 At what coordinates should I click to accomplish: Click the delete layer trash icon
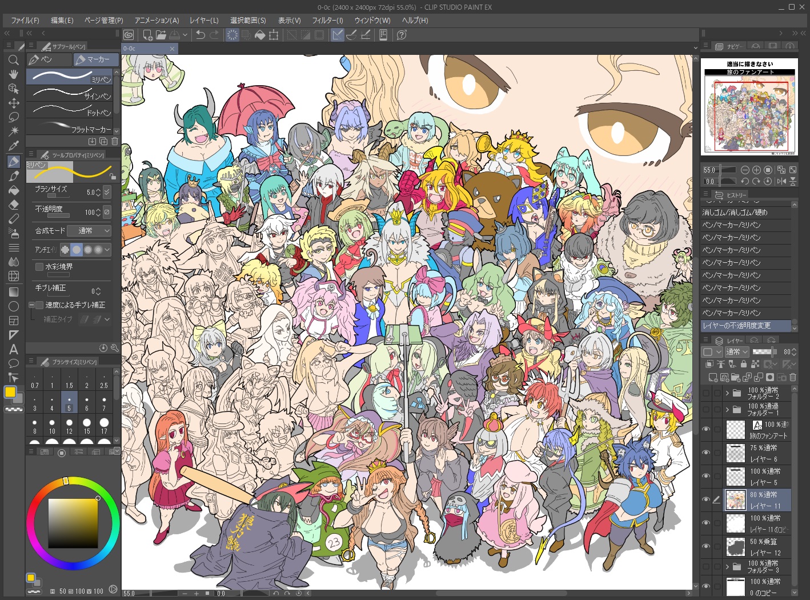[x=793, y=377]
